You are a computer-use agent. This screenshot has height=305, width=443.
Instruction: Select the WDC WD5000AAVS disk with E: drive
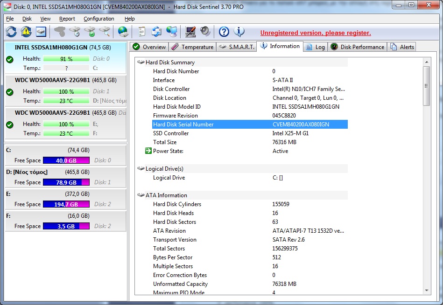(65, 124)
